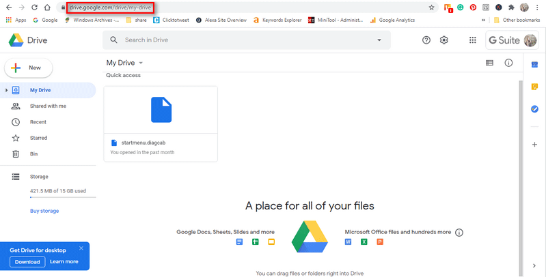Screen dimensions: 546x277
Task: Focus the Search in Drive field
Action: tap(247, 40)
